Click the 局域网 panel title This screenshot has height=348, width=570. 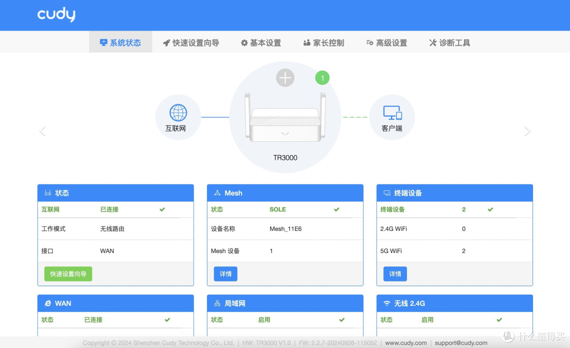coord(235,303)
